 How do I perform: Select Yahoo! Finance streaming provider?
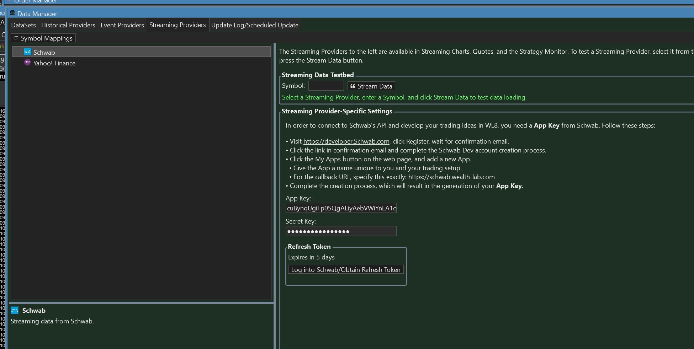(54, 63)
